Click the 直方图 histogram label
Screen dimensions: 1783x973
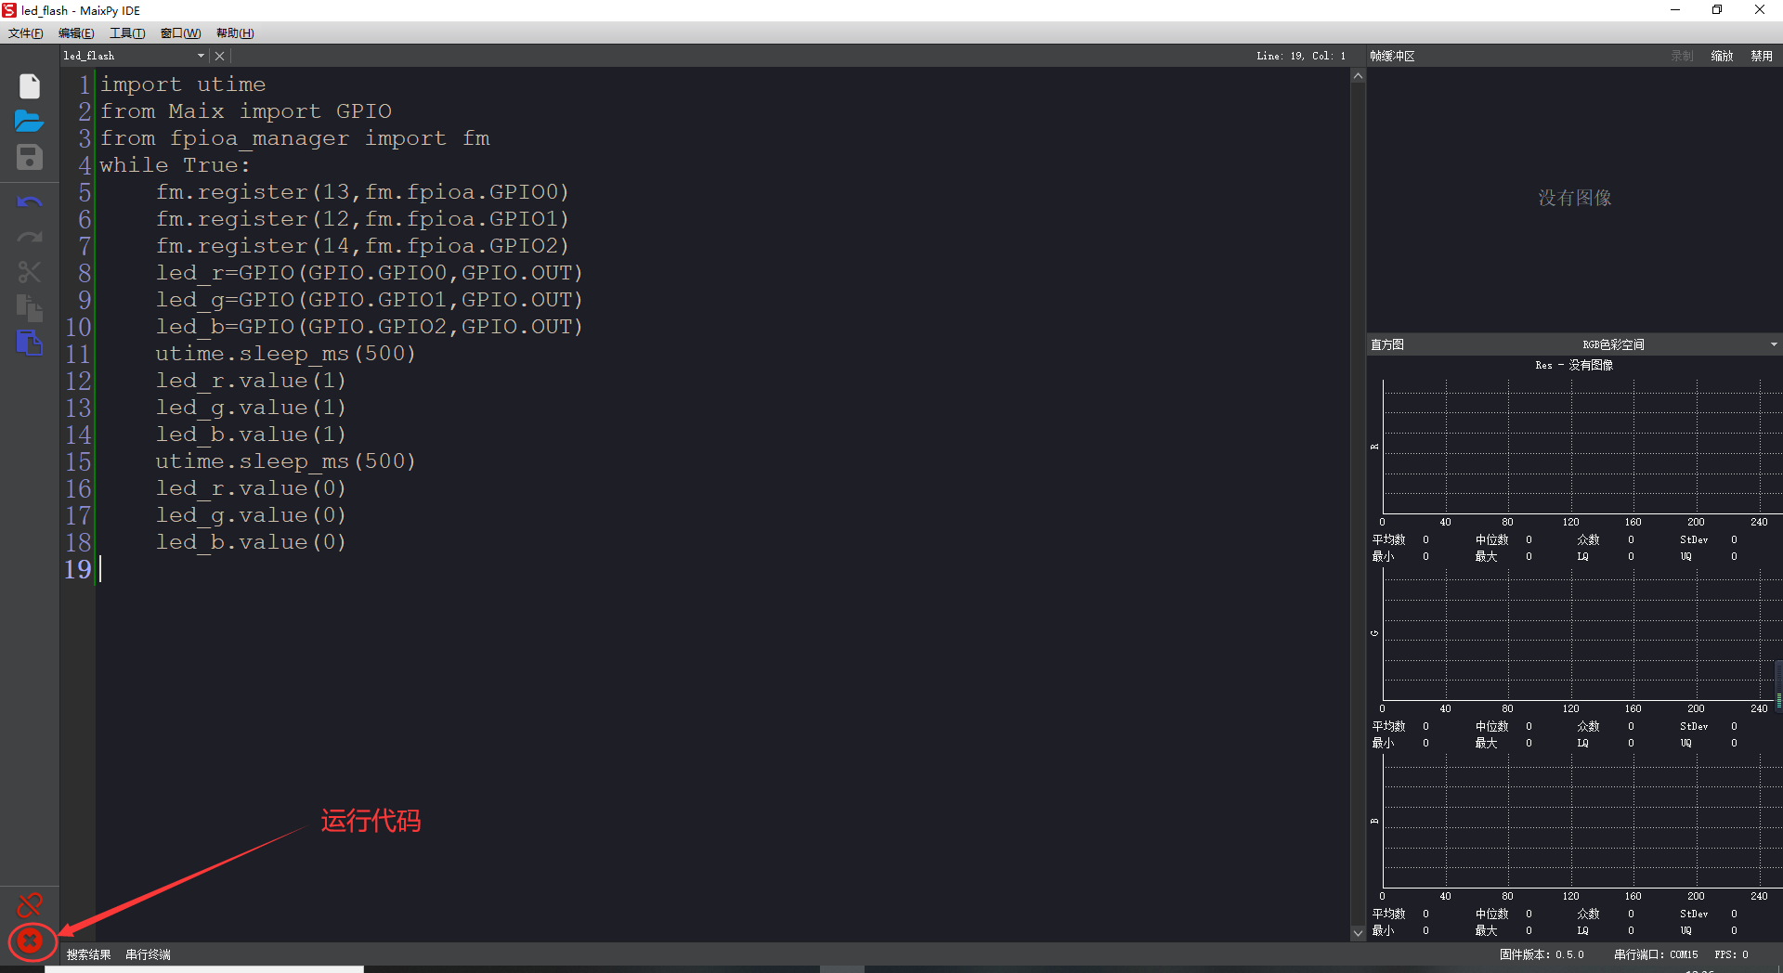[1387, 344]
